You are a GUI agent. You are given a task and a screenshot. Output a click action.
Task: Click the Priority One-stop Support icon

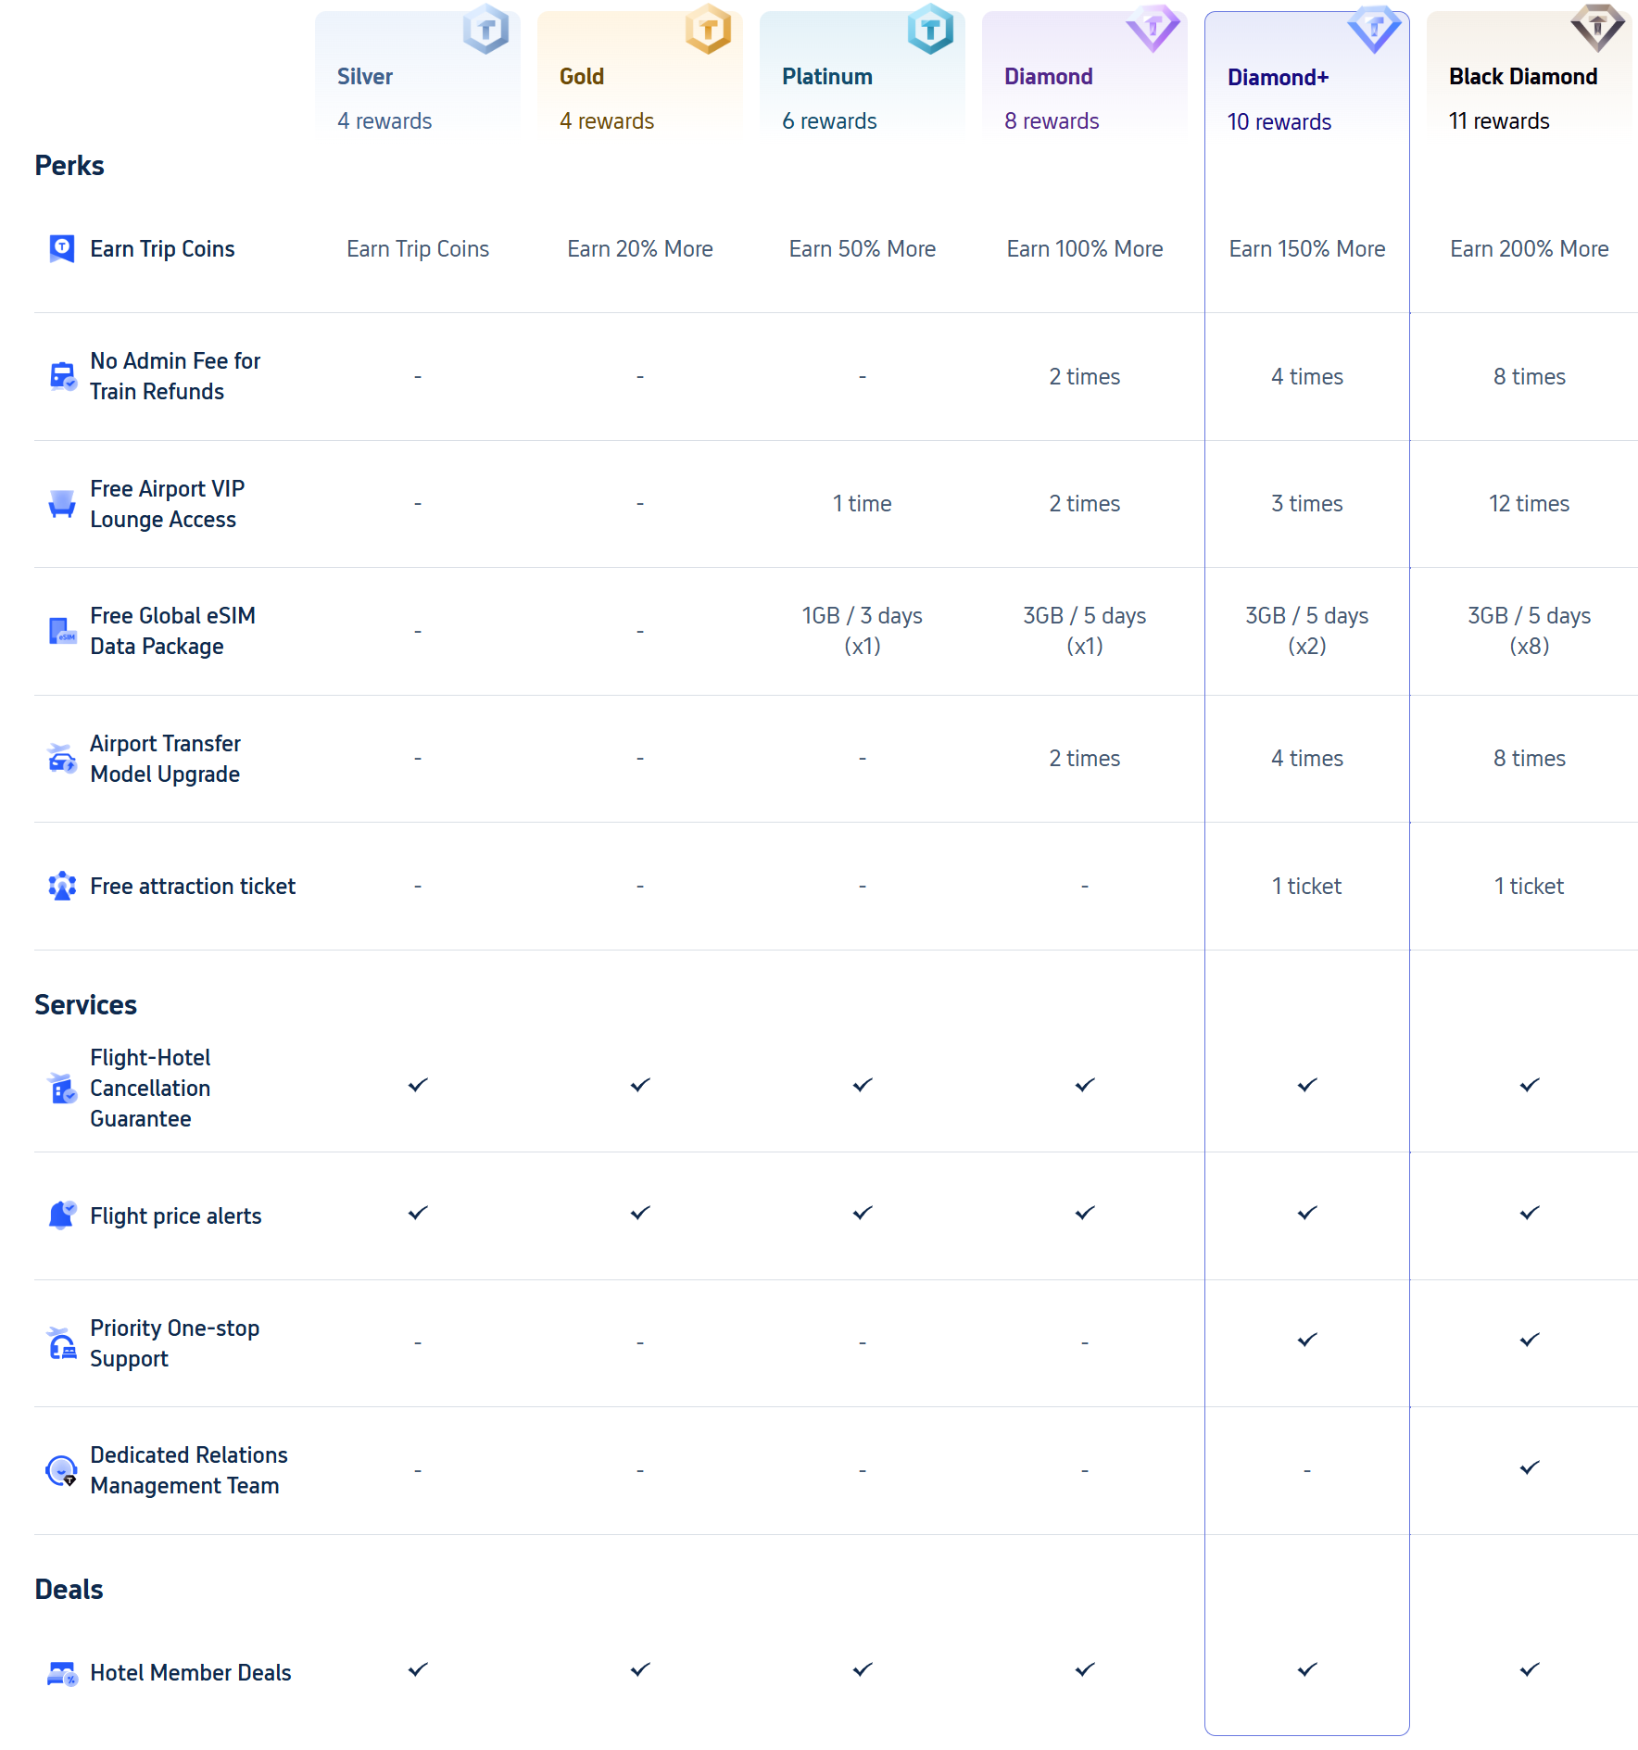pos(62,1342)
